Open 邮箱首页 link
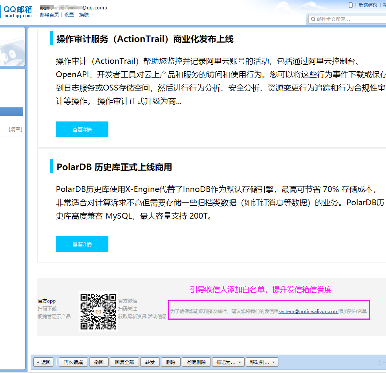Viewport: 386px width, 373px height. (49, 15)
